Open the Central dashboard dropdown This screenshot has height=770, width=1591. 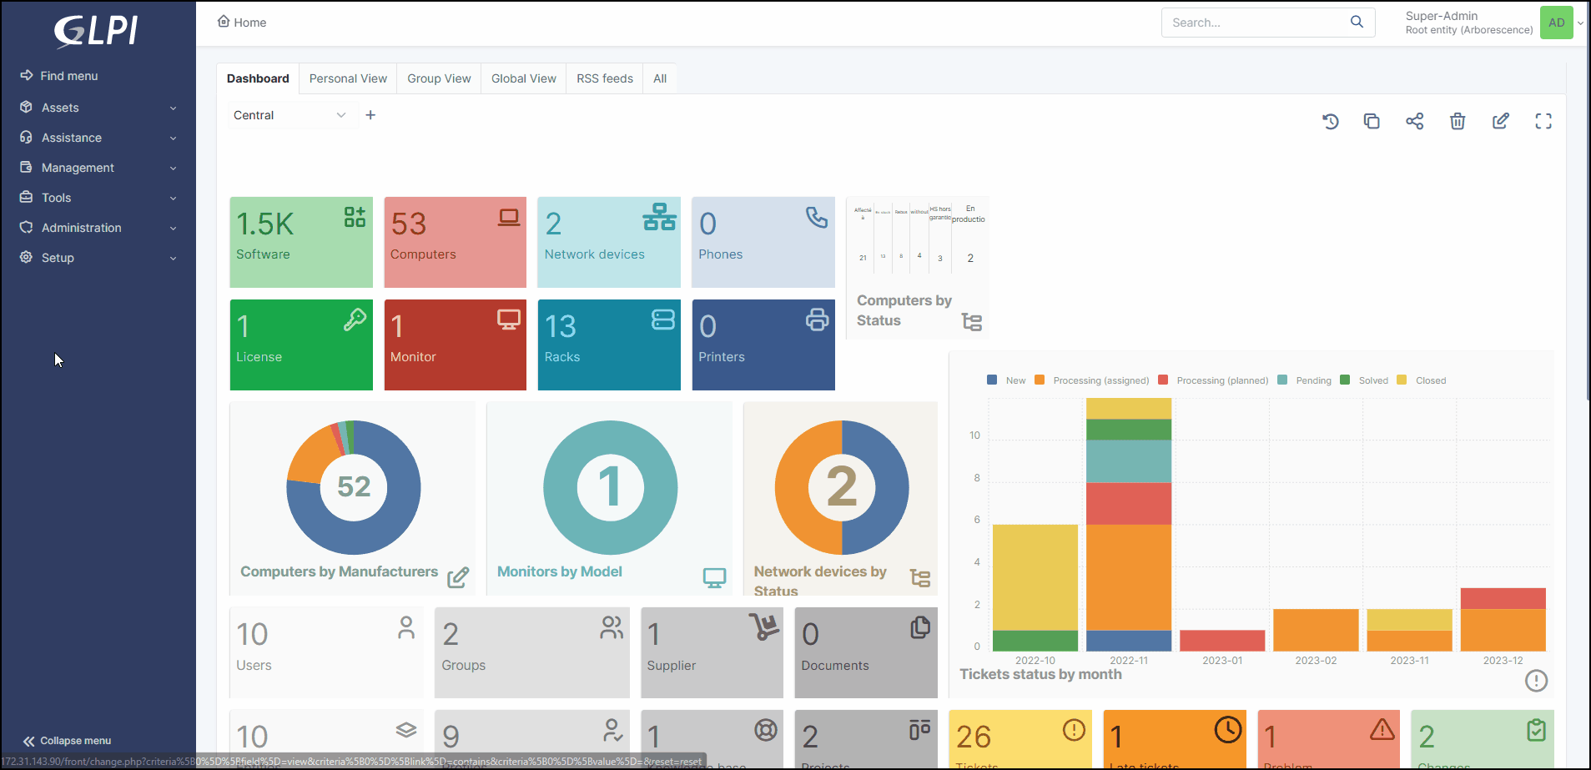[x=290, y=115]
